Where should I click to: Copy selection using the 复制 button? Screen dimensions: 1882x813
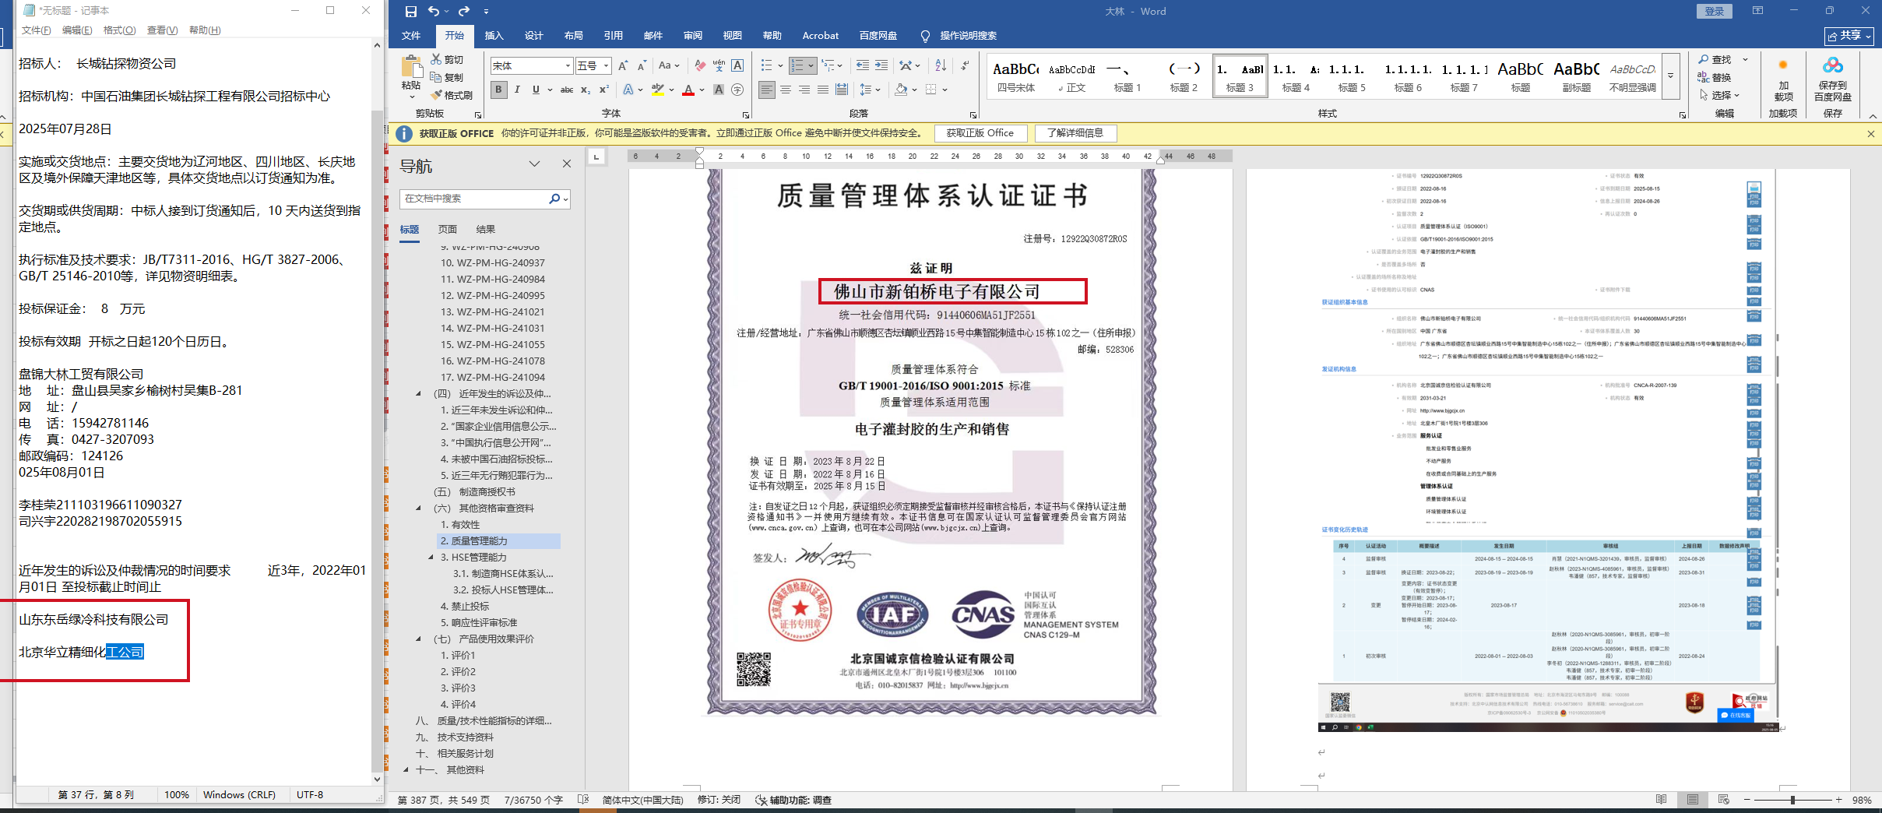(448, 78)
